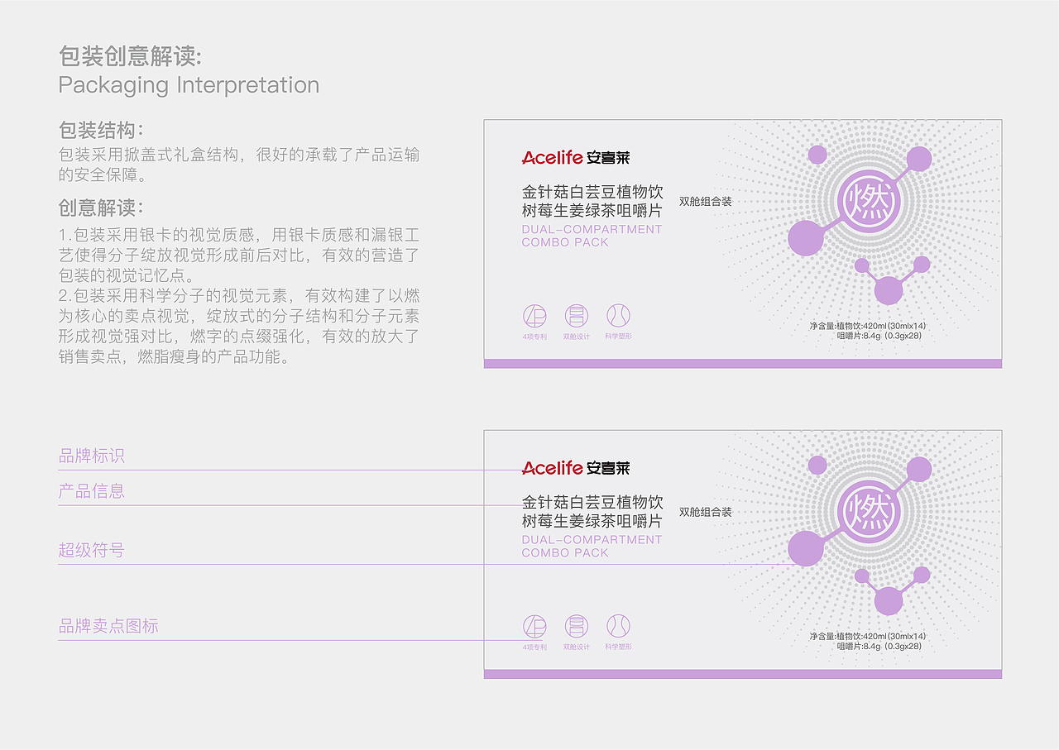Click the 4项专利 icon on the bottom package
The height and width of the screenshot is (750, 1059).
(x=534, y=626)
